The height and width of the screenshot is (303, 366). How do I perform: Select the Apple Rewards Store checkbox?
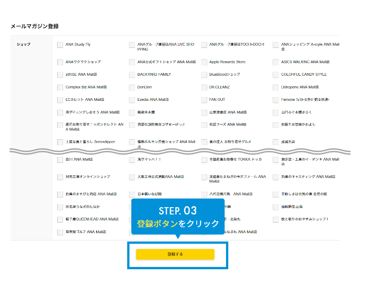point(204,62)
